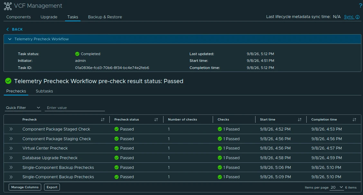Expand Single-Component Backup Prechecks row started 5:09 PM

[x=11, y=177]
